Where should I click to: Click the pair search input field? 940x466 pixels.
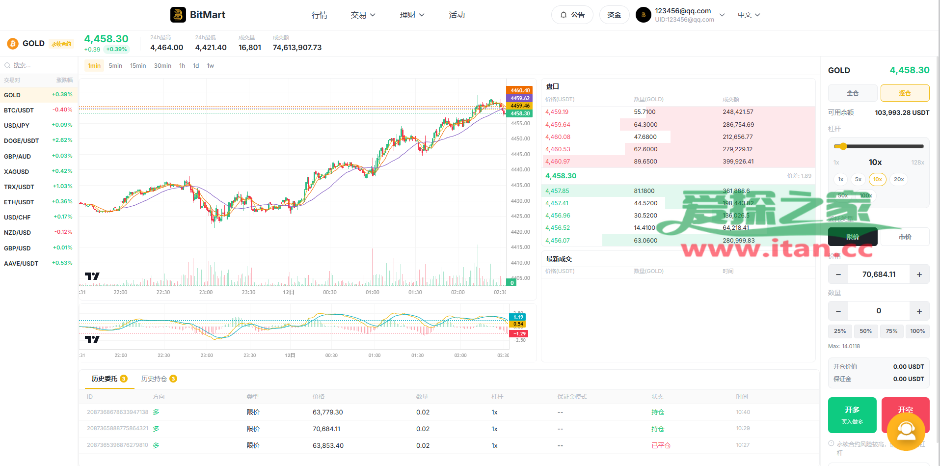point(39,65)
